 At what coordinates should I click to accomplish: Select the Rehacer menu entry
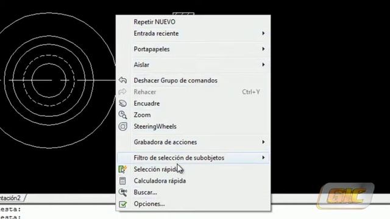pyautogui.click(x=193, y=92)
